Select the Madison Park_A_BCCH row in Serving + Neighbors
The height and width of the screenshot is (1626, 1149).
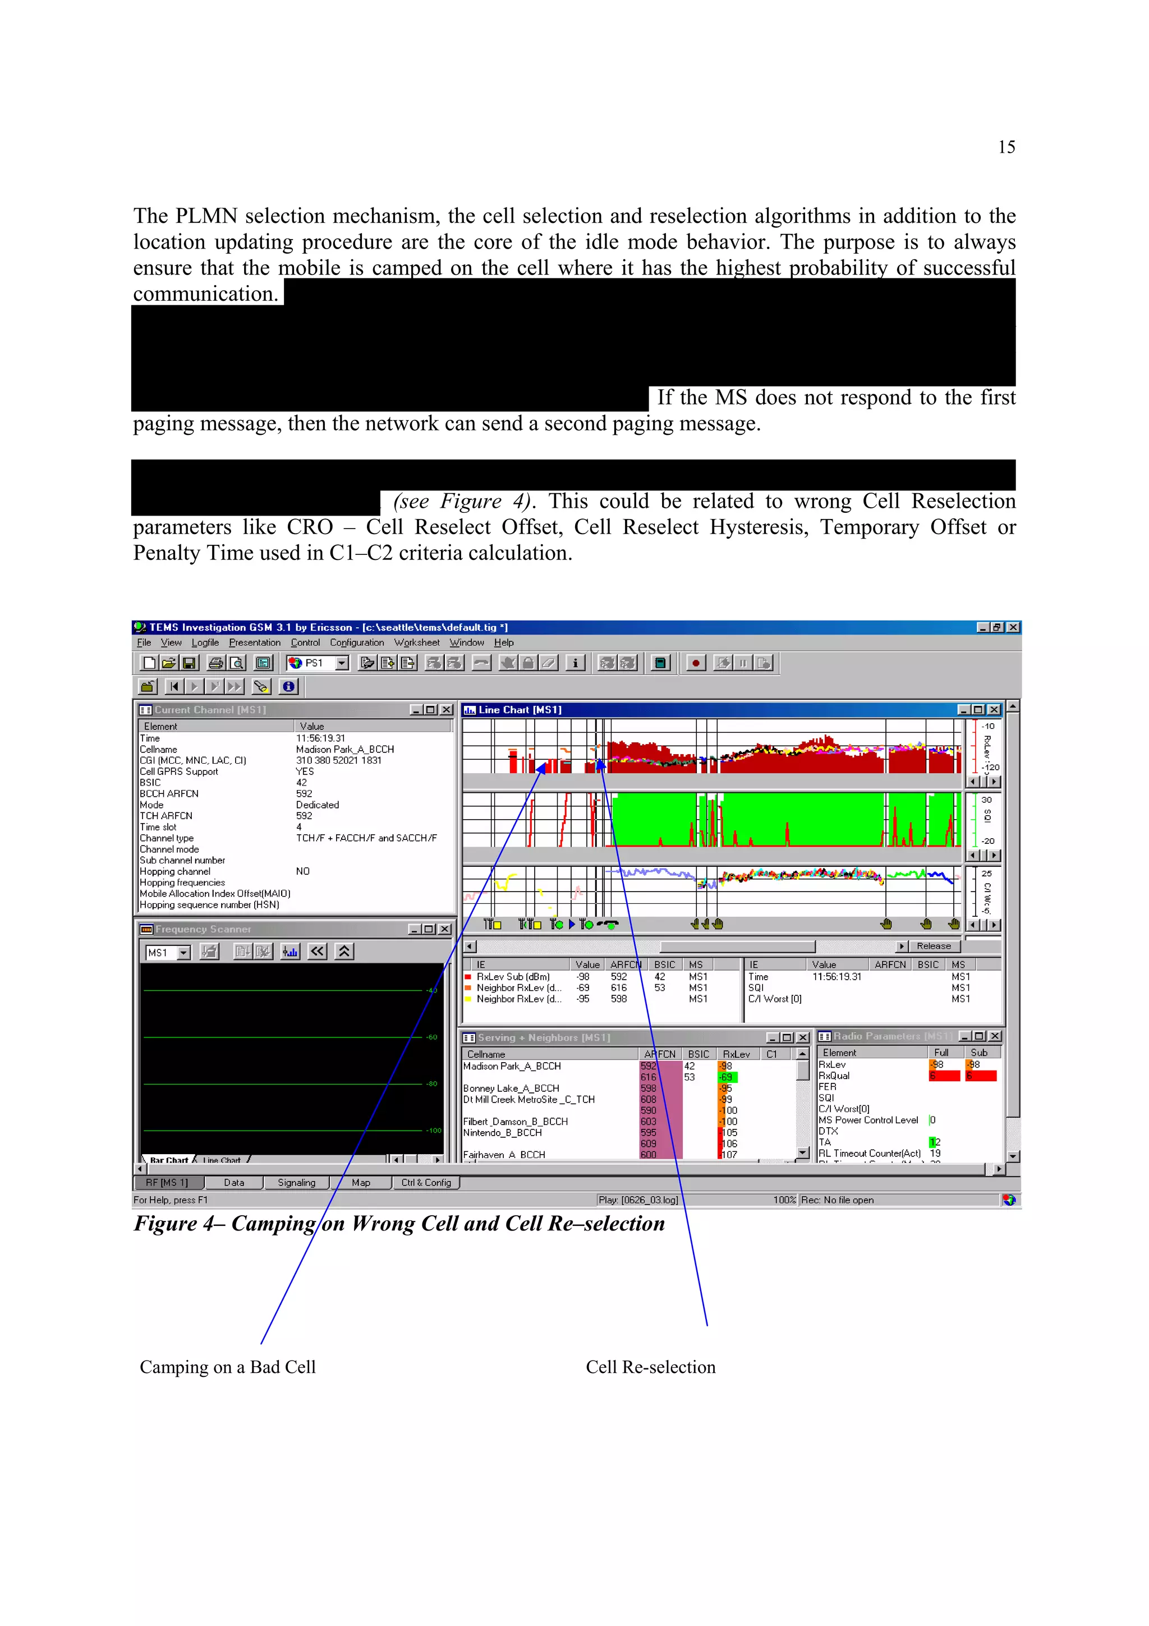629,1066
